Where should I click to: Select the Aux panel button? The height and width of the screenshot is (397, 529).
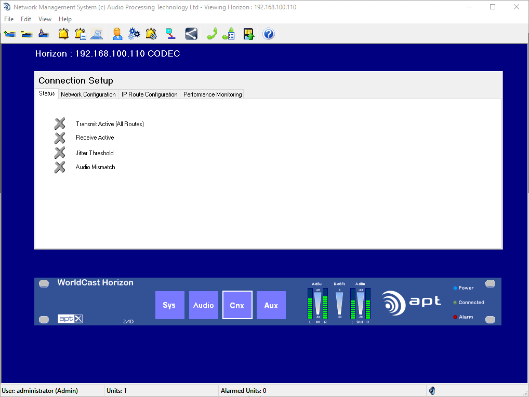point(271,305)
